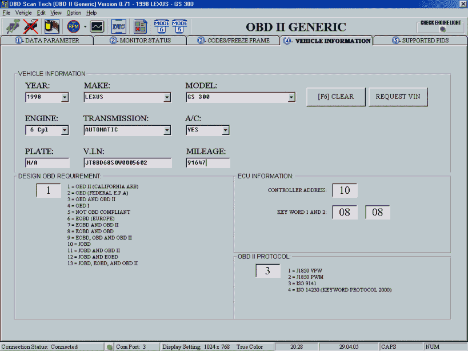Click the round RPM gauge icon
Image resolution: width=468 pixels, height=351 pixels.
[73, 26]
